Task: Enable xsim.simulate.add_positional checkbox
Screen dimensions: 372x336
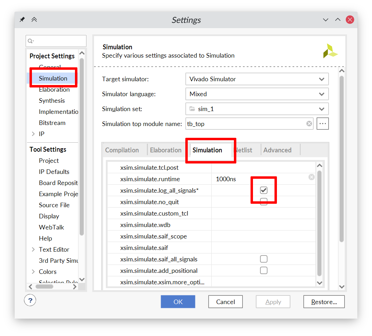Action: point(264,270)
